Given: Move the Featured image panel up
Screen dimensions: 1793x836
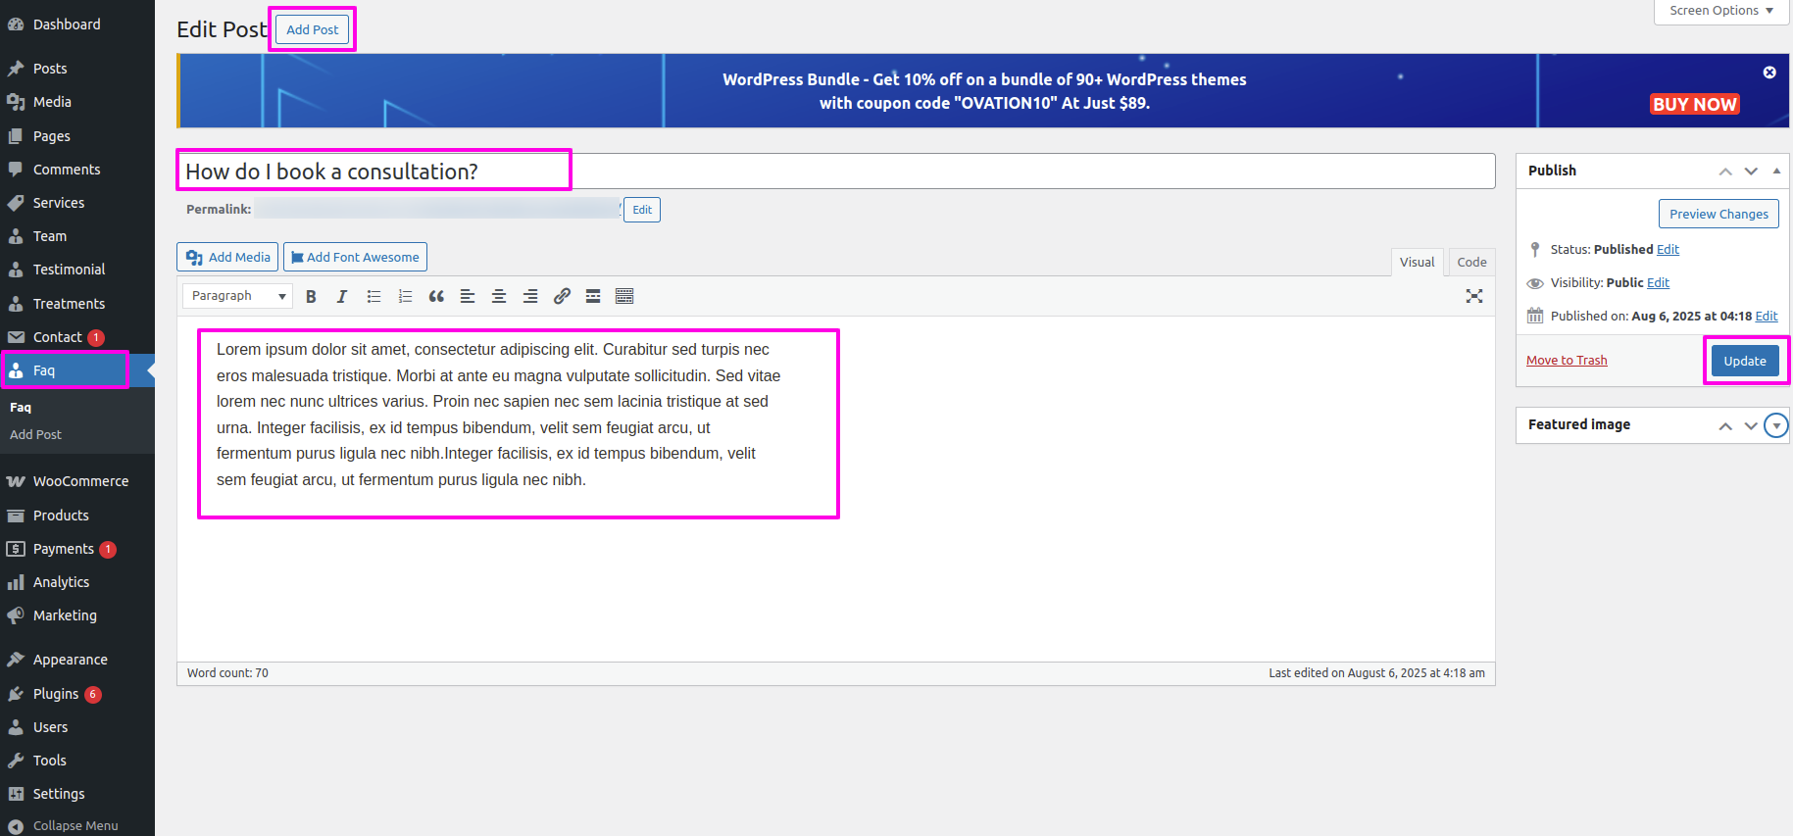Looking at the screenshot, I should click(x=1725, y=425).
